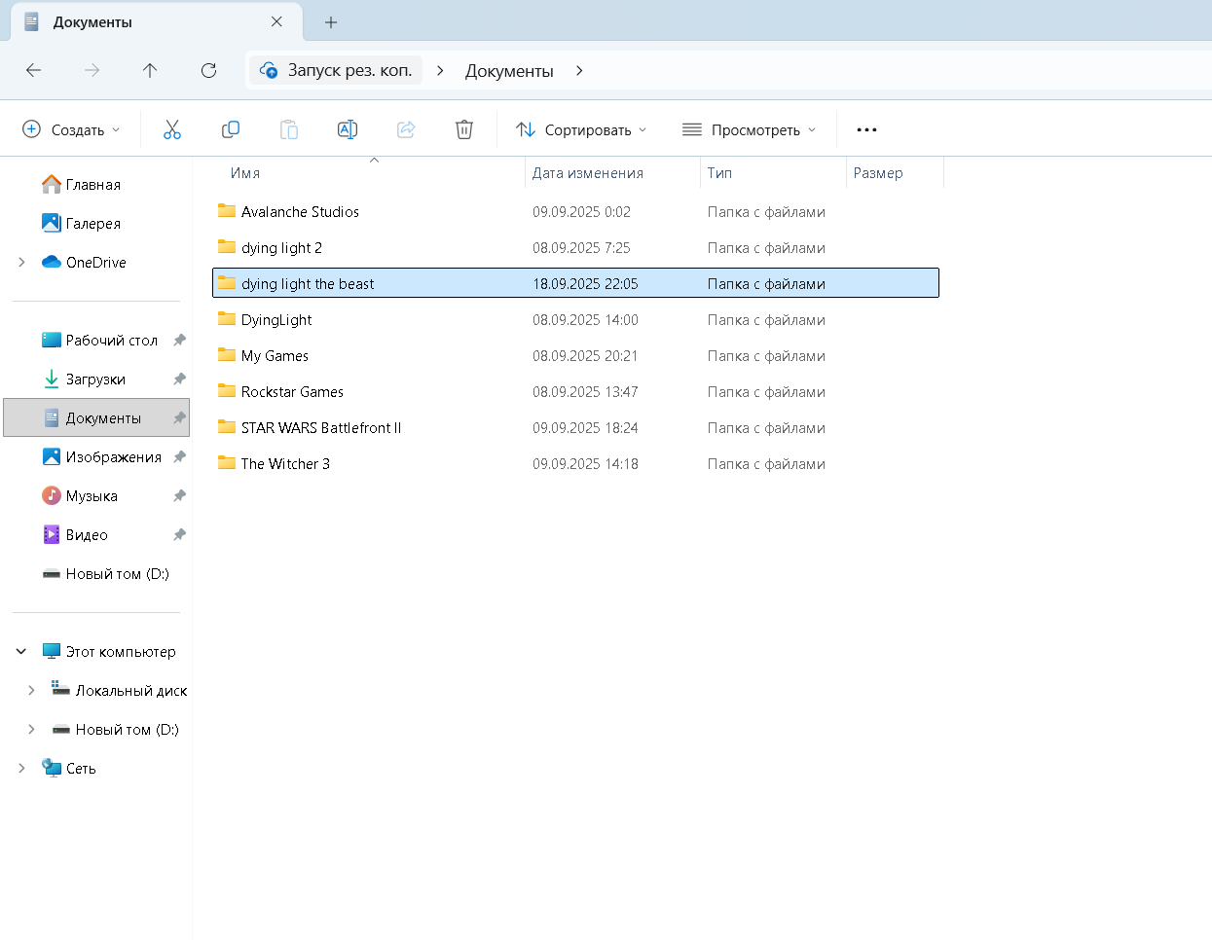Select The Witcher 3 folder
The height and width of the screenshot is (940, 1212).
coord(285,464)
